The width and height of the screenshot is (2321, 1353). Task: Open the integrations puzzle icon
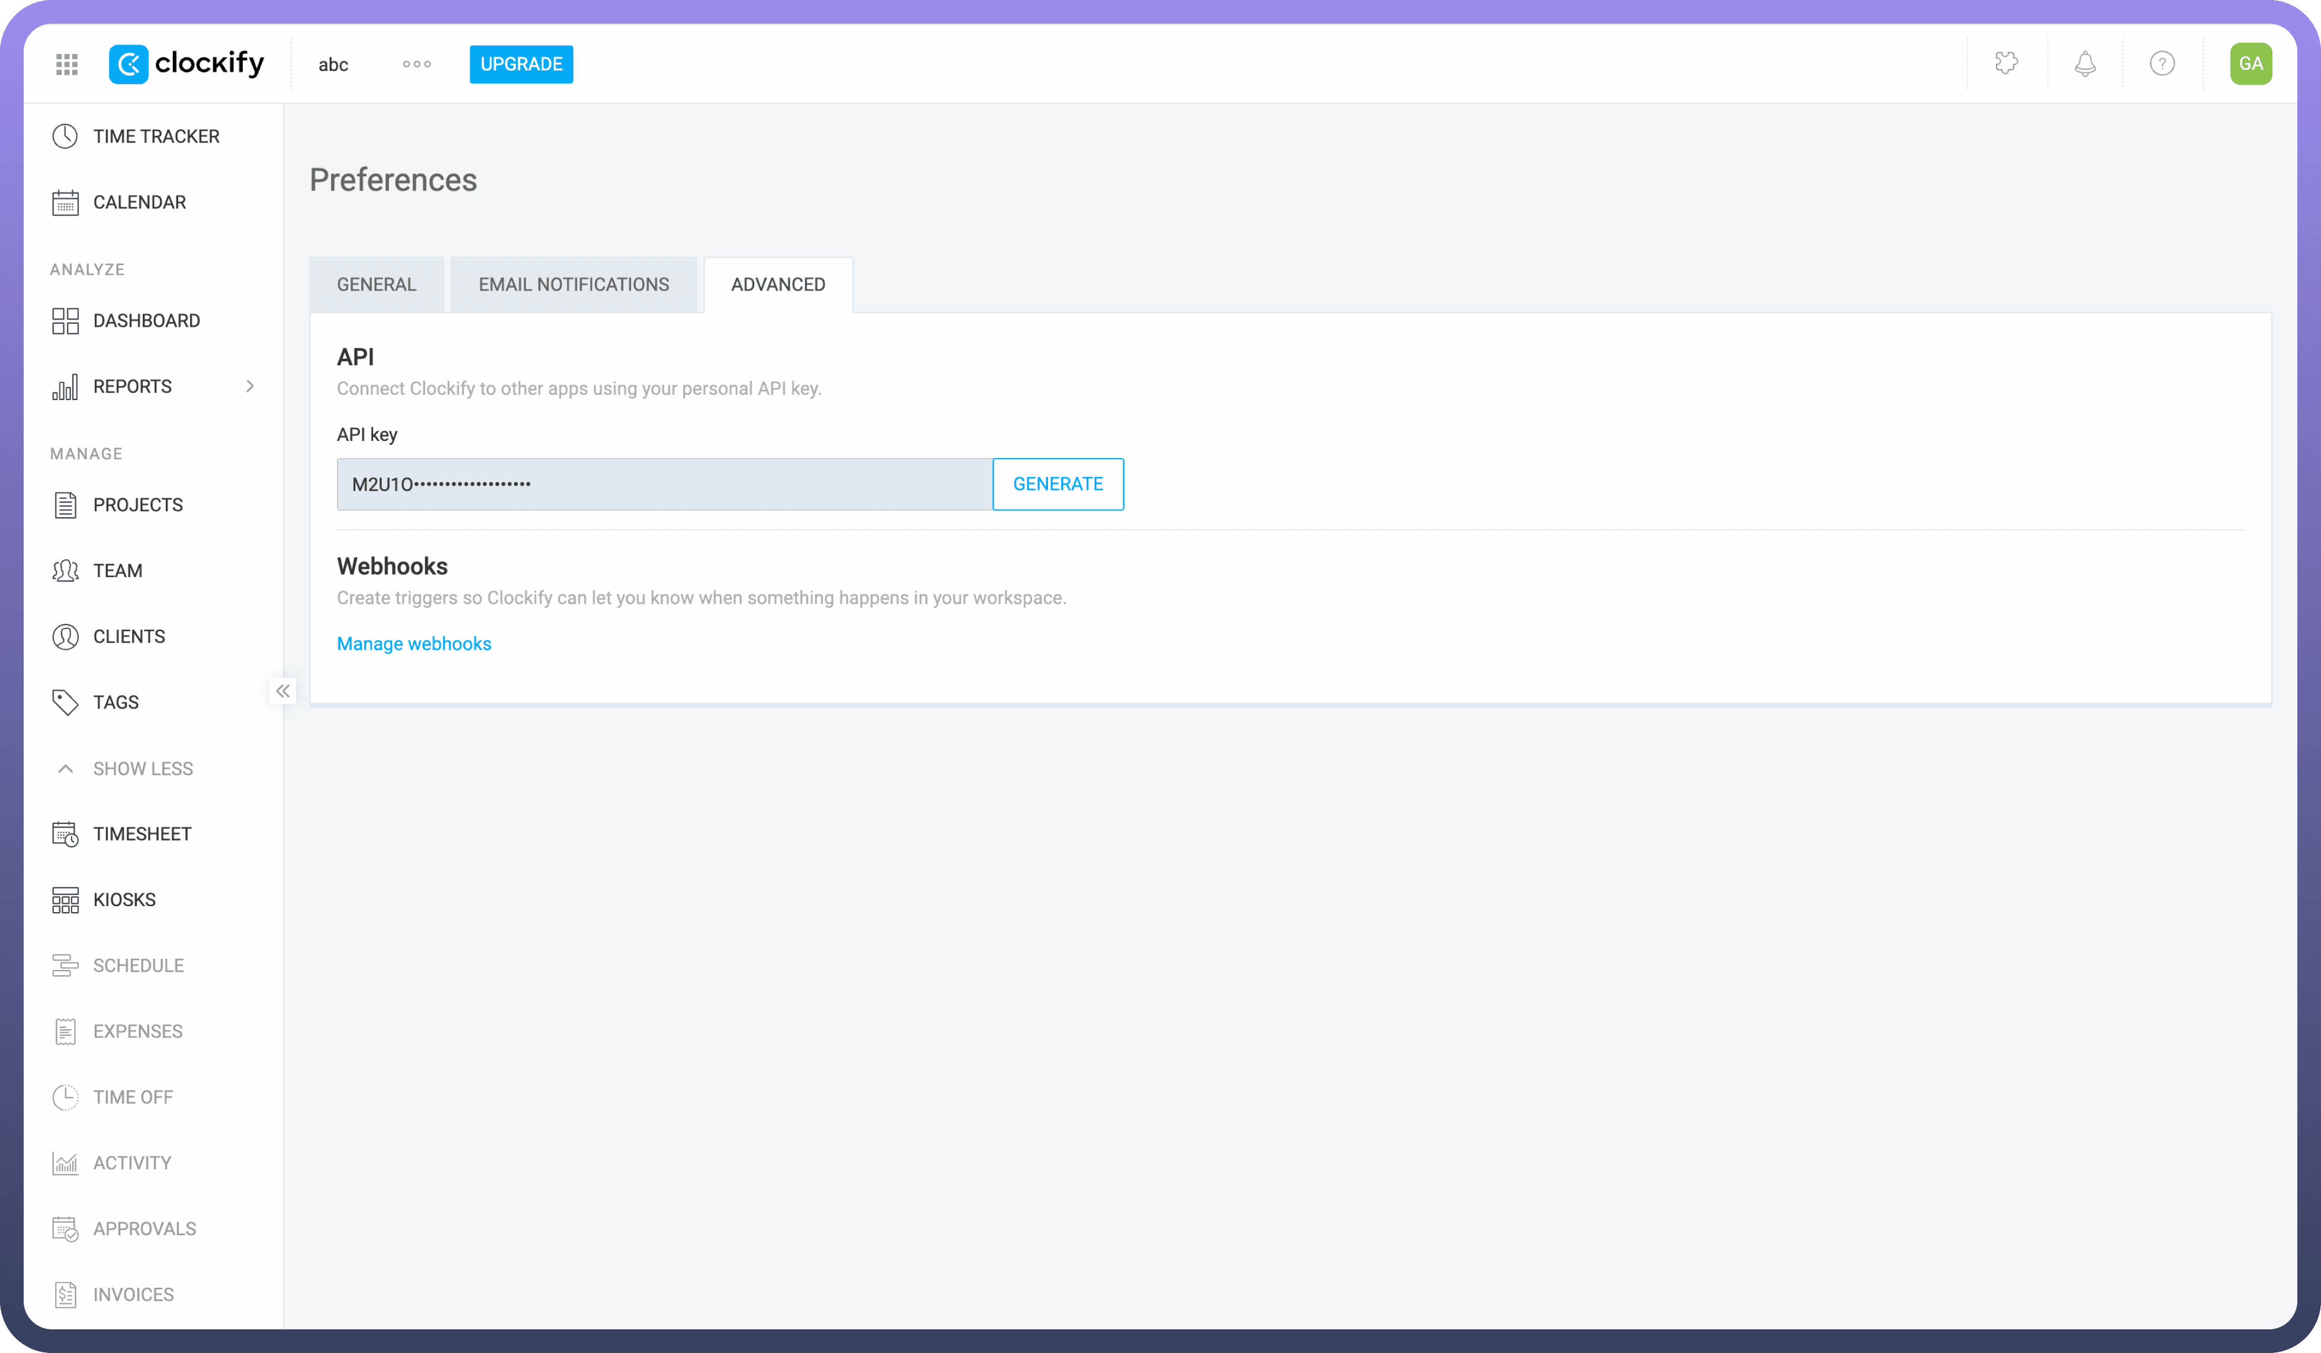[2007, 63]
